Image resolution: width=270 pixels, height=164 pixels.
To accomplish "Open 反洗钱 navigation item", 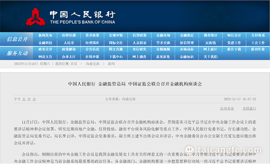I will pos(211,43).
